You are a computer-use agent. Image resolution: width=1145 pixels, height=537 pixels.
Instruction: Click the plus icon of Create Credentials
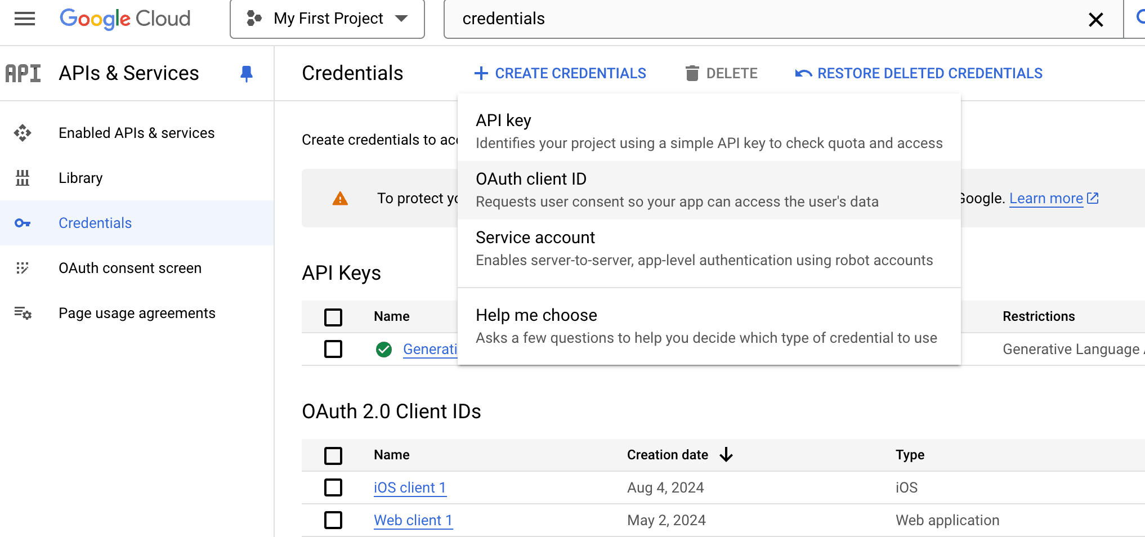click(x=481, y=73)
